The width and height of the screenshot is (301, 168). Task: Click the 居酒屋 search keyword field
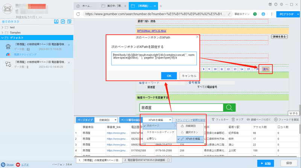[181, 108]
